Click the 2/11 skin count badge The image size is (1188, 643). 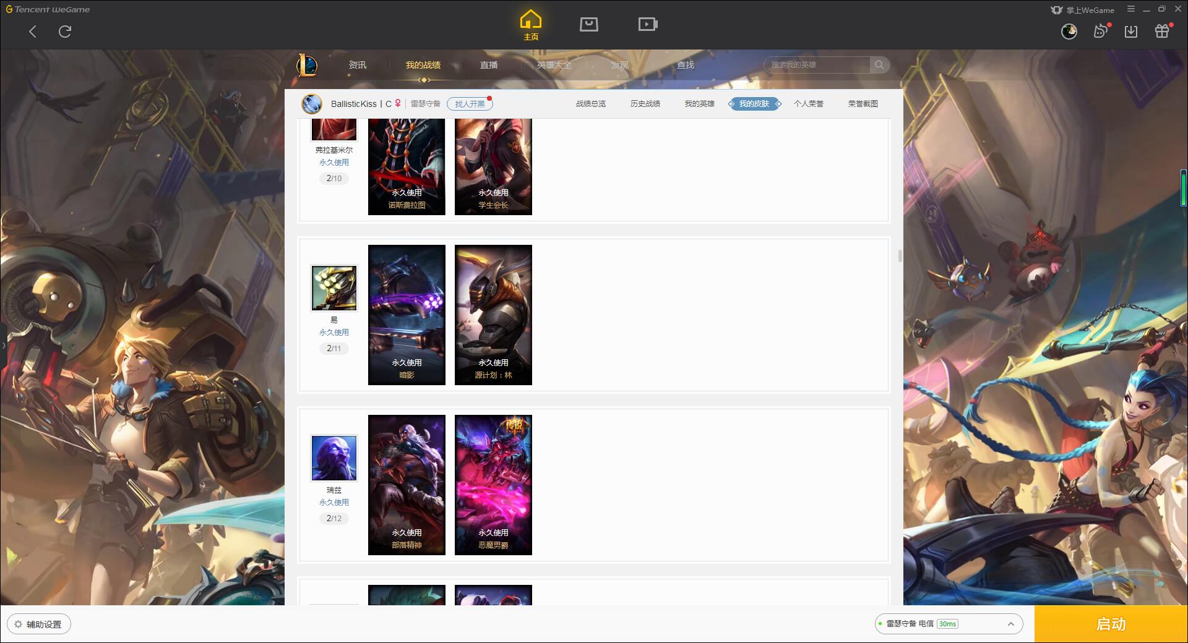334,349
